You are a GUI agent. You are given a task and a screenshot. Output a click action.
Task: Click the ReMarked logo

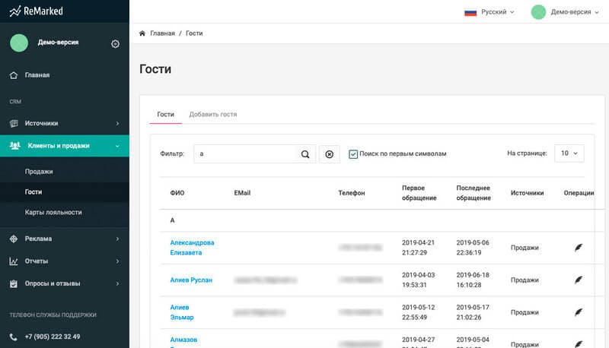point(36,11)
